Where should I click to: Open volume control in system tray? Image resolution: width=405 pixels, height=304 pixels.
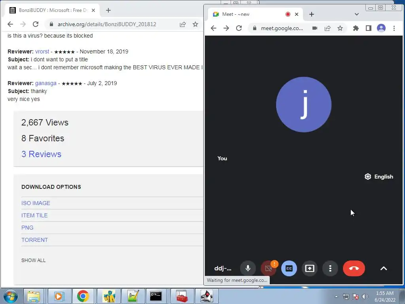(365, 296)
